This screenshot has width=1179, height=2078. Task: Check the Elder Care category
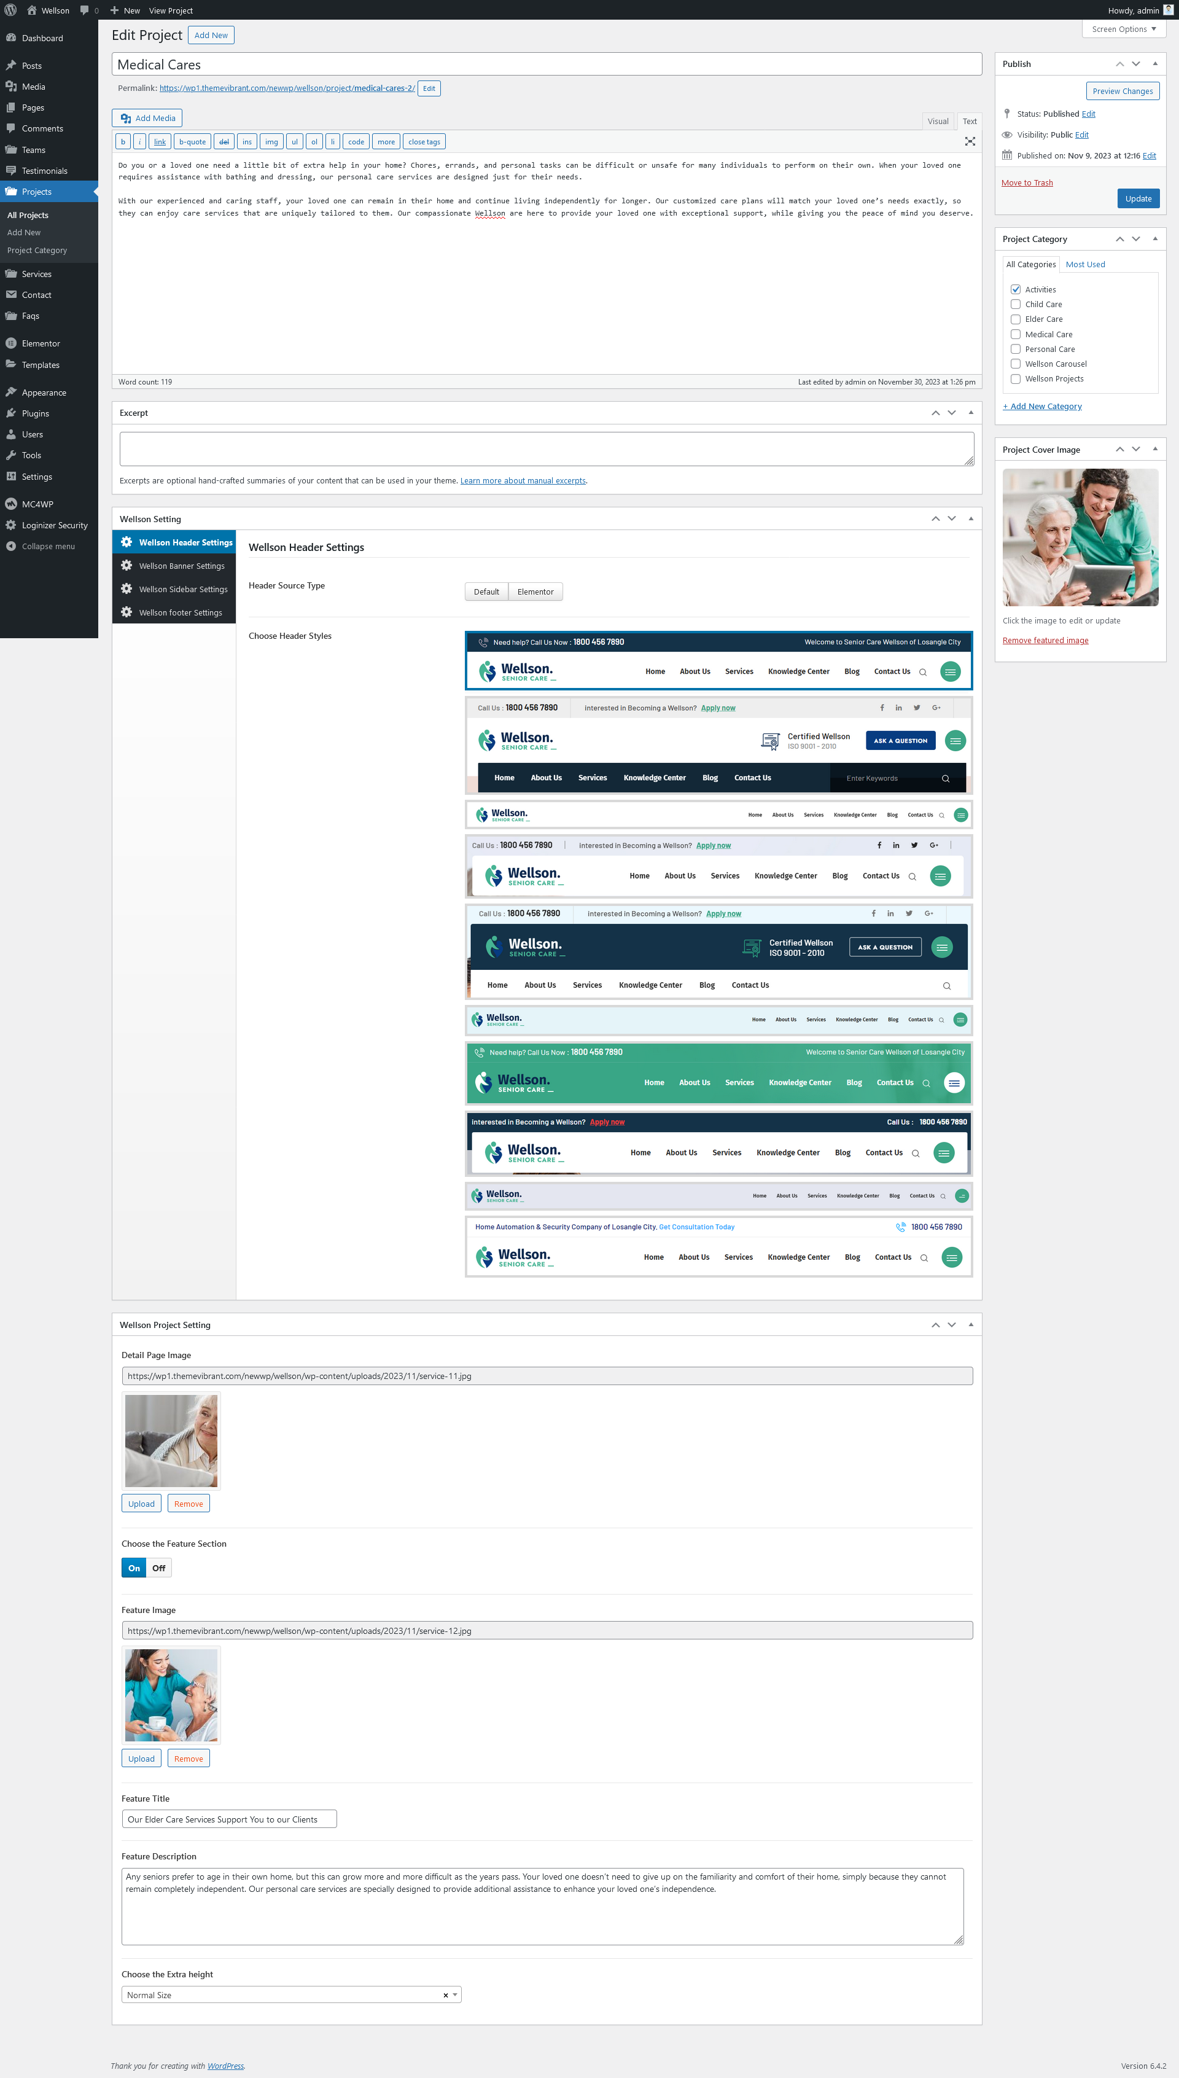pos(1014,319)
